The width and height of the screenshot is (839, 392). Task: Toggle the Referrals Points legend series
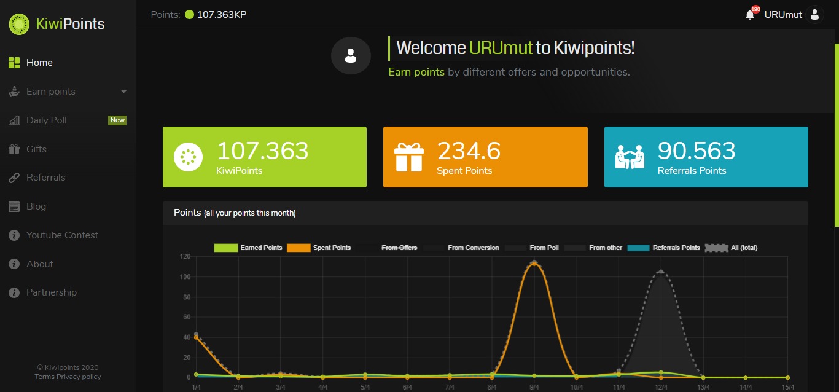click(664, 248)
